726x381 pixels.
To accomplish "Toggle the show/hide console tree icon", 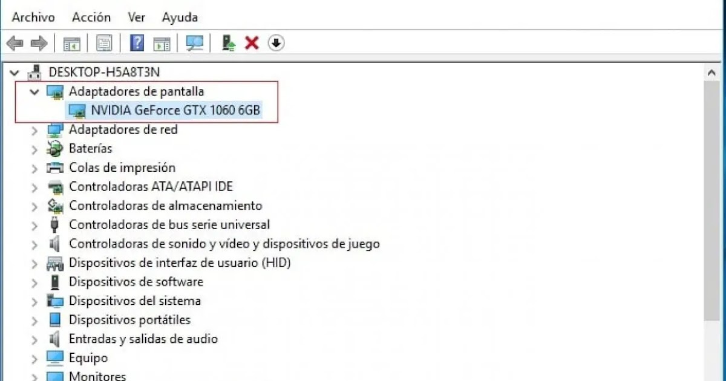I will (73, 43).
